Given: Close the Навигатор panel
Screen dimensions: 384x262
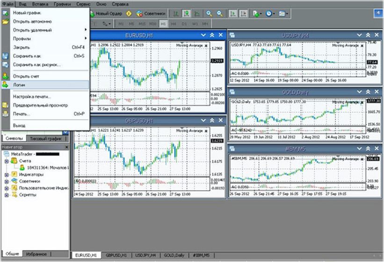Looking at the screenshot, I should click(x=67, y=147).
